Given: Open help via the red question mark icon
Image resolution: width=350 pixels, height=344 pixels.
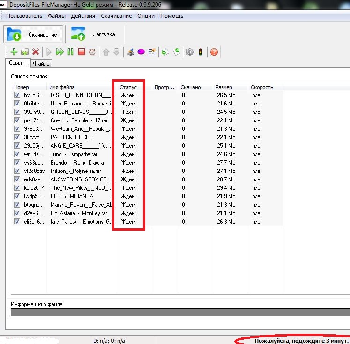Looking at the screenshot, I should click(x=214, y=52).
